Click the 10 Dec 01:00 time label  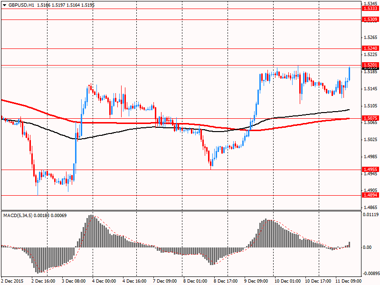(x=288, y=281)
